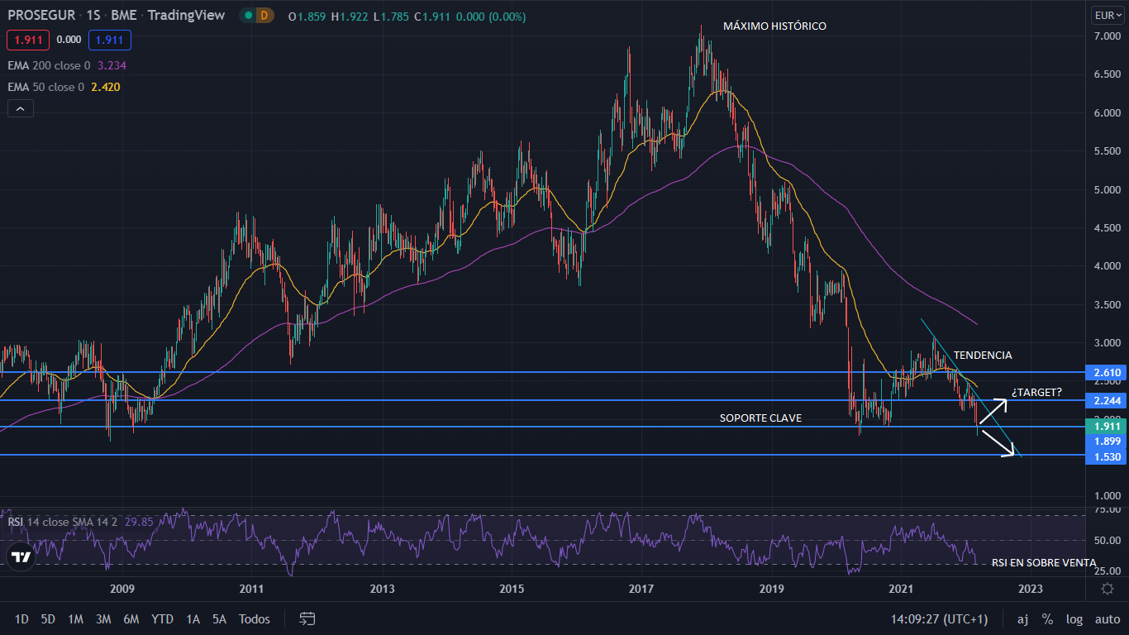Select the YTD time range
The width and height of the screenshot is (1129, 635).
[x=162, y=618]
